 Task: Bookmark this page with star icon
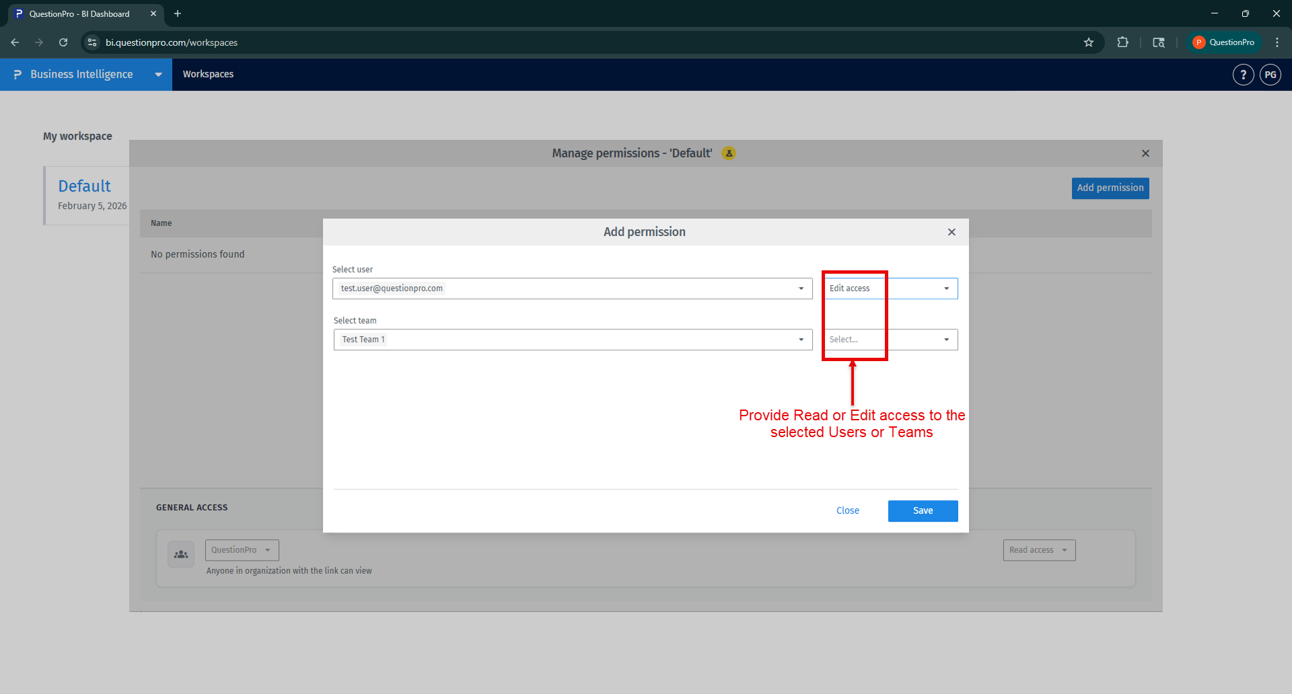coord(1089,42)
